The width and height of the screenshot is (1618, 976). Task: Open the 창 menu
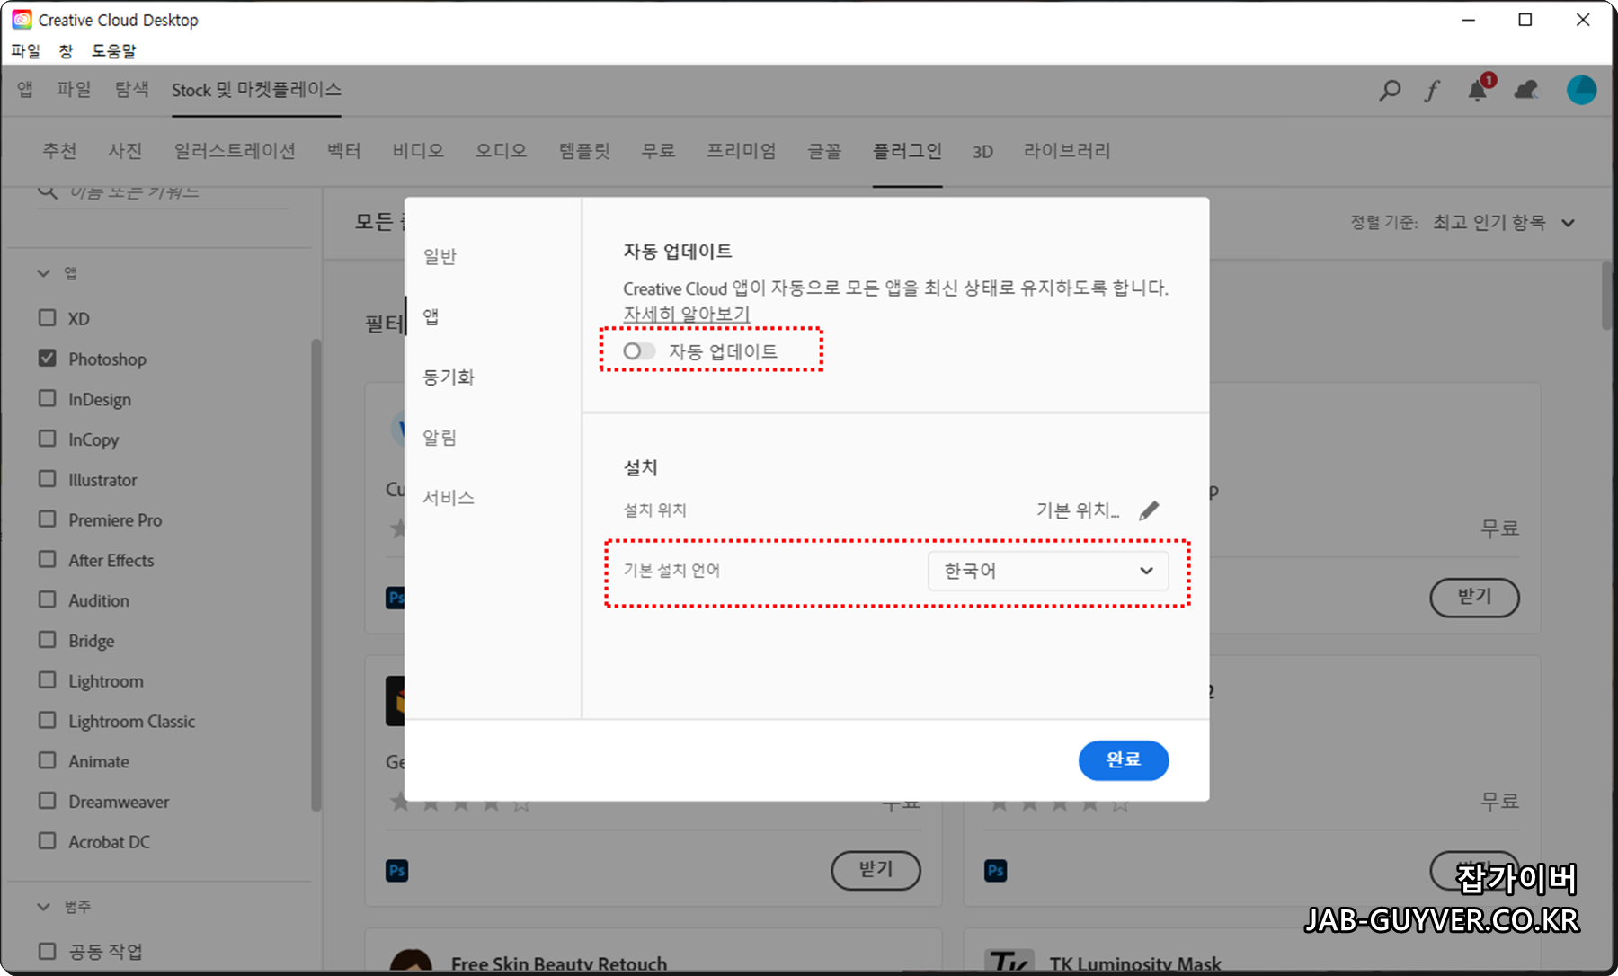pyautogui.click(x=66, y=51)
